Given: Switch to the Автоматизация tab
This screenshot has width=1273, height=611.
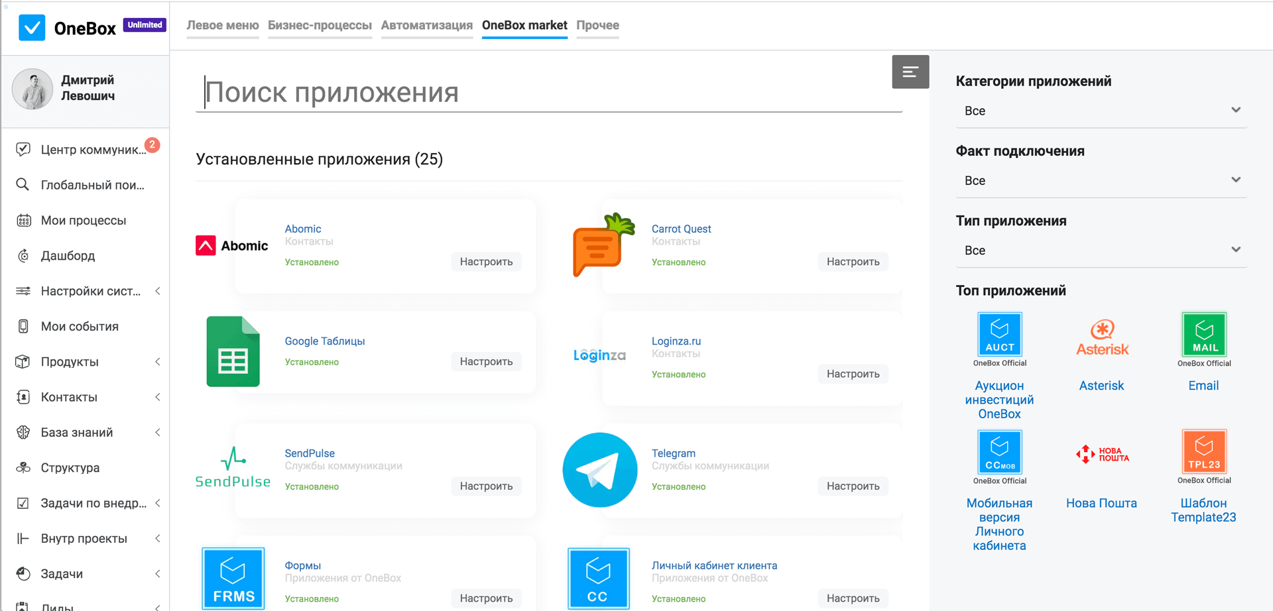Looking at the screenshot, I should pos(427,25).
